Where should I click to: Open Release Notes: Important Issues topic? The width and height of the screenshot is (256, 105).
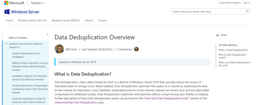(30, 66)
